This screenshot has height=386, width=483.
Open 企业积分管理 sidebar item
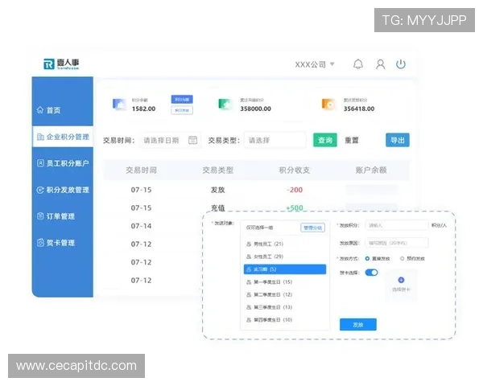63,137
